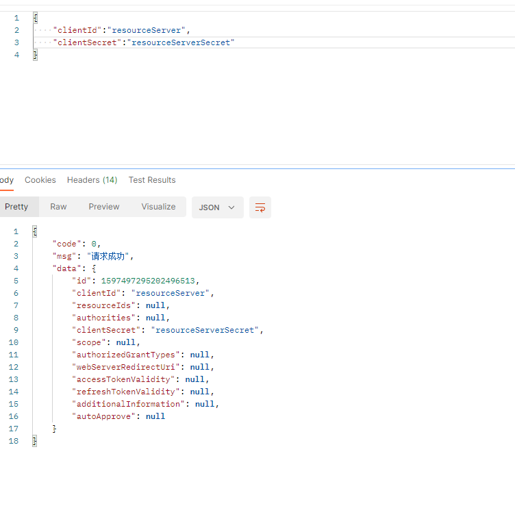Viewport: 515px width, 508px height.
Task: Select the Pretty view mode
Action: pos(16,207)
